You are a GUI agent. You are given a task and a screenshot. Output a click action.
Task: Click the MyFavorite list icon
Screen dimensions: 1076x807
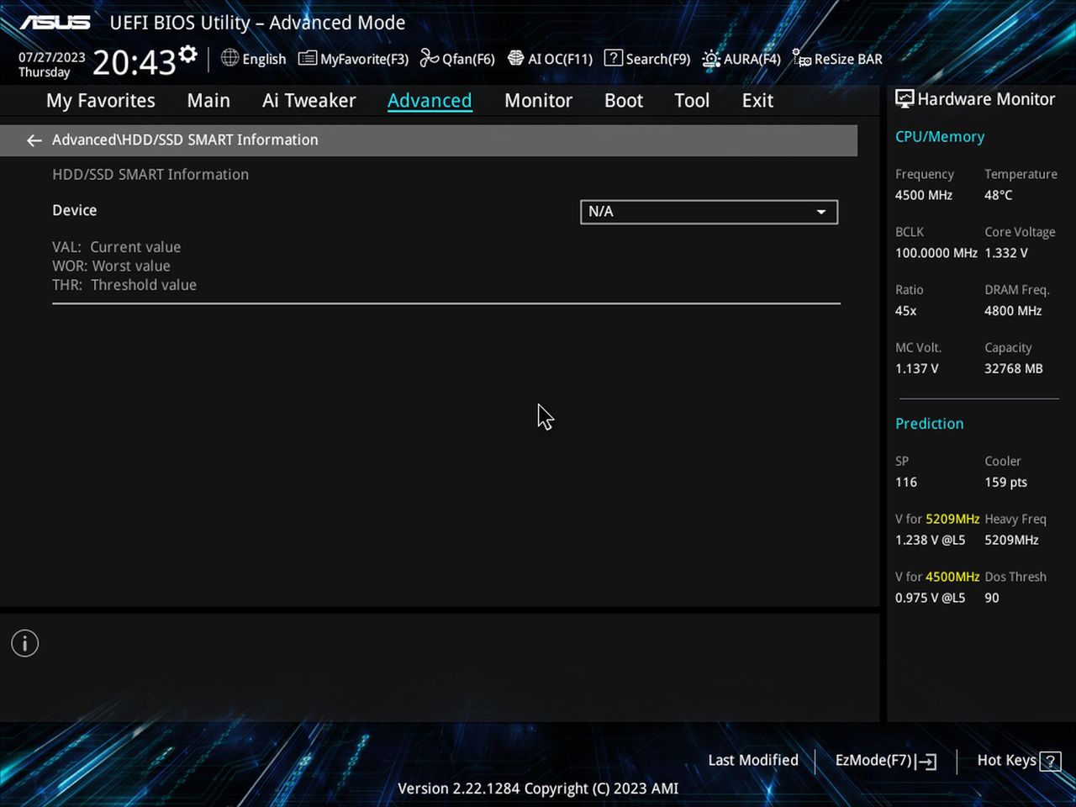point(308,58)
